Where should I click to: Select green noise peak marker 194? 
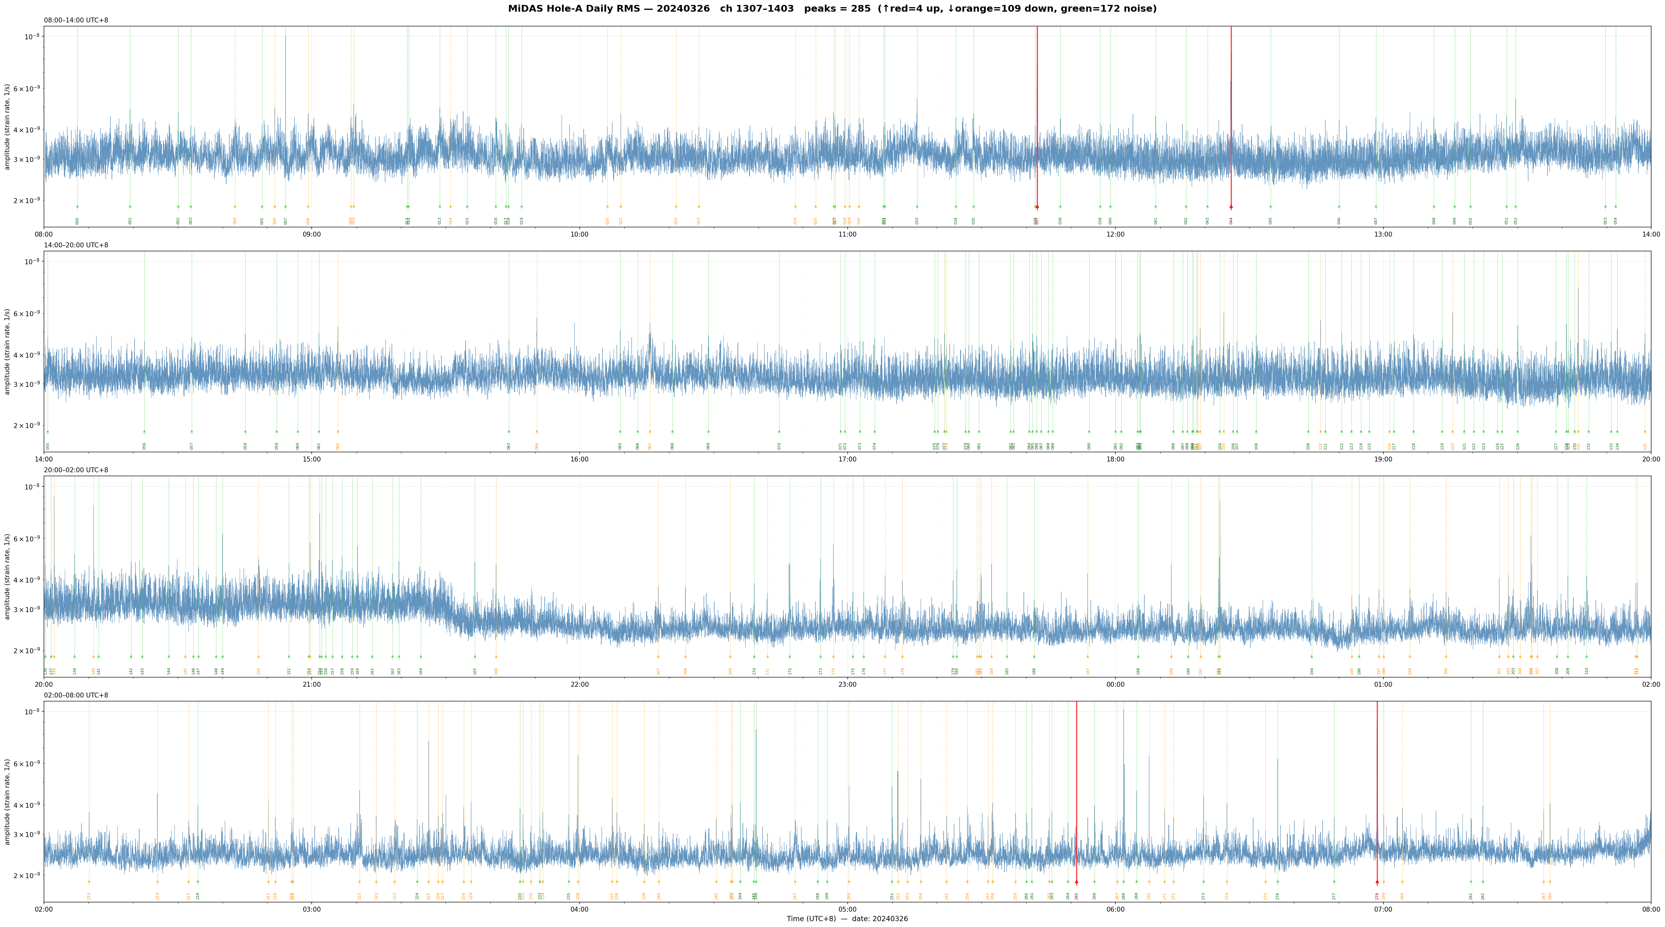1312,656
